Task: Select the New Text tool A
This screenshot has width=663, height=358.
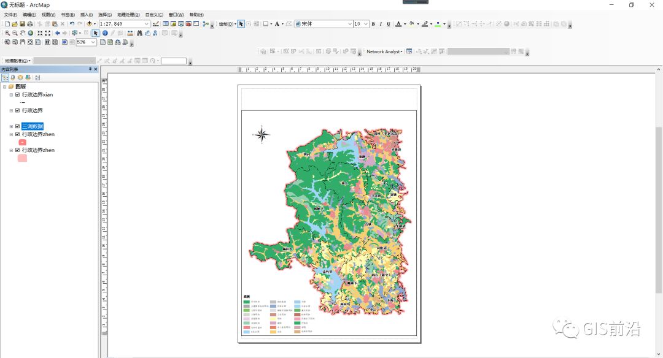Action: 277,24
